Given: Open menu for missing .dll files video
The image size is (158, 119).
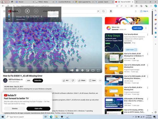Looking at the screenshot, I should pos(148,110).
